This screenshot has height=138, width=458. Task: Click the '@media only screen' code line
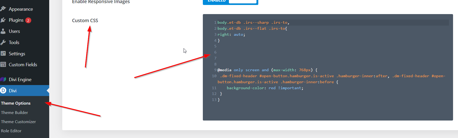tap(267, 70)
